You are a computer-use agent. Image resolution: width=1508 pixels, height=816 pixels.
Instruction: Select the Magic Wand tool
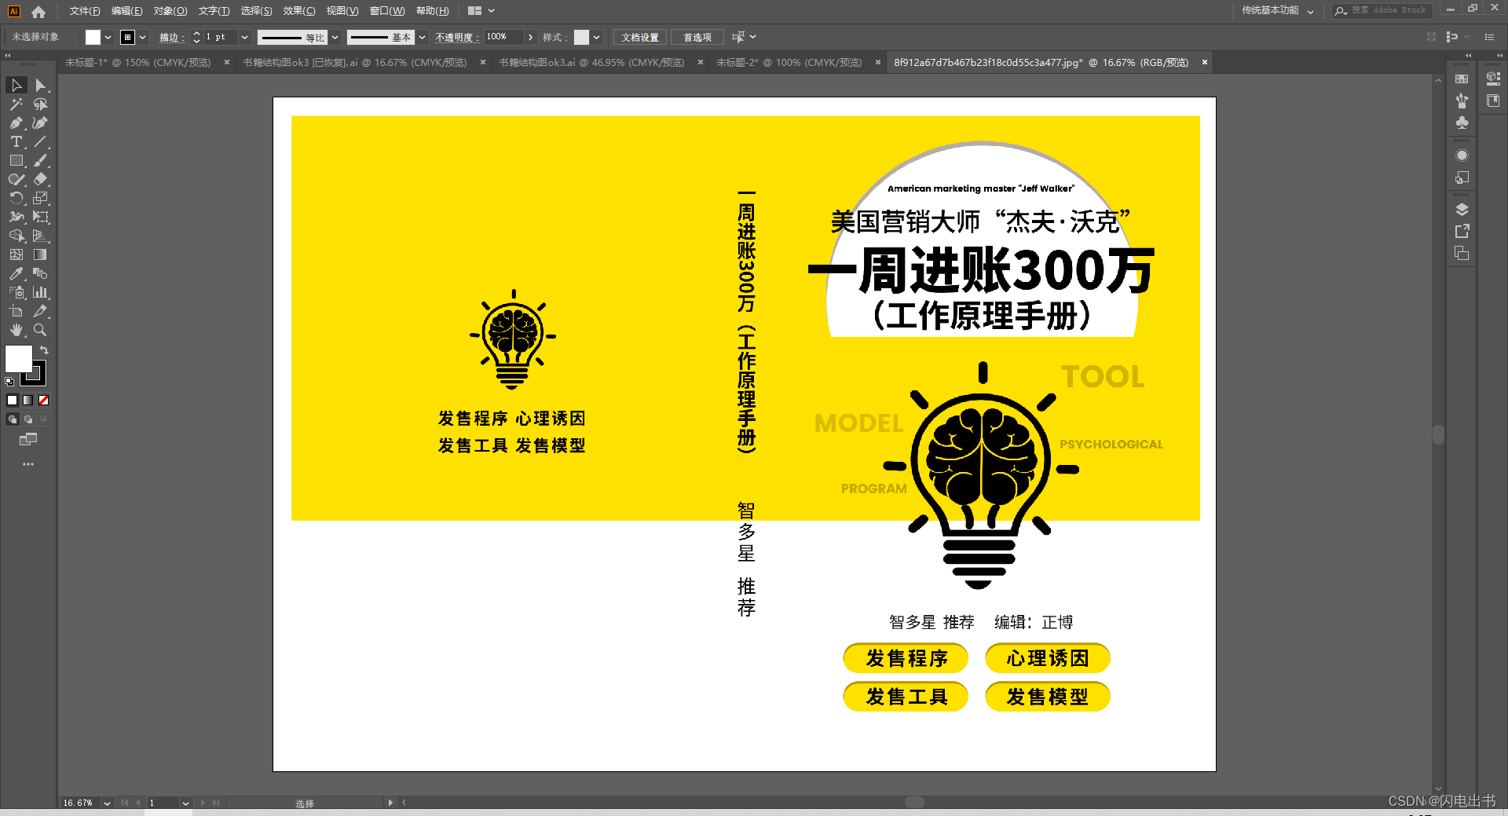[16, 104]
